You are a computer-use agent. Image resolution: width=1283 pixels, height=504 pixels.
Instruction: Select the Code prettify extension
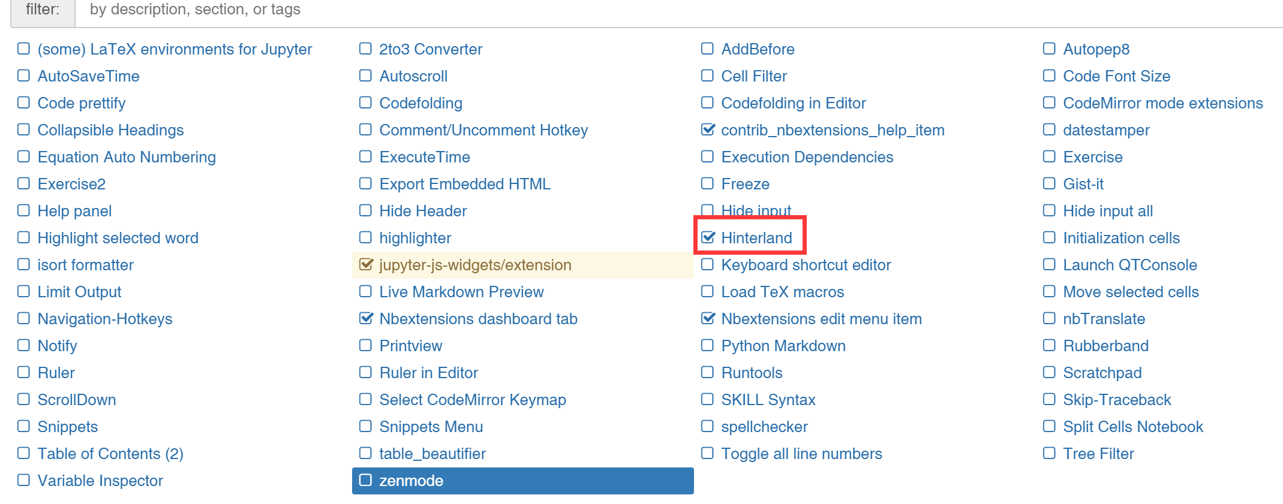coord(82,103)
